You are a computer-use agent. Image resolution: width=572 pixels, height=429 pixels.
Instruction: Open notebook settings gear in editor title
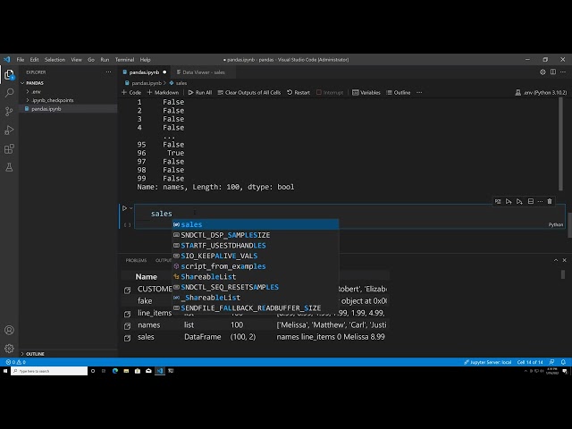[x=543, y=72]
